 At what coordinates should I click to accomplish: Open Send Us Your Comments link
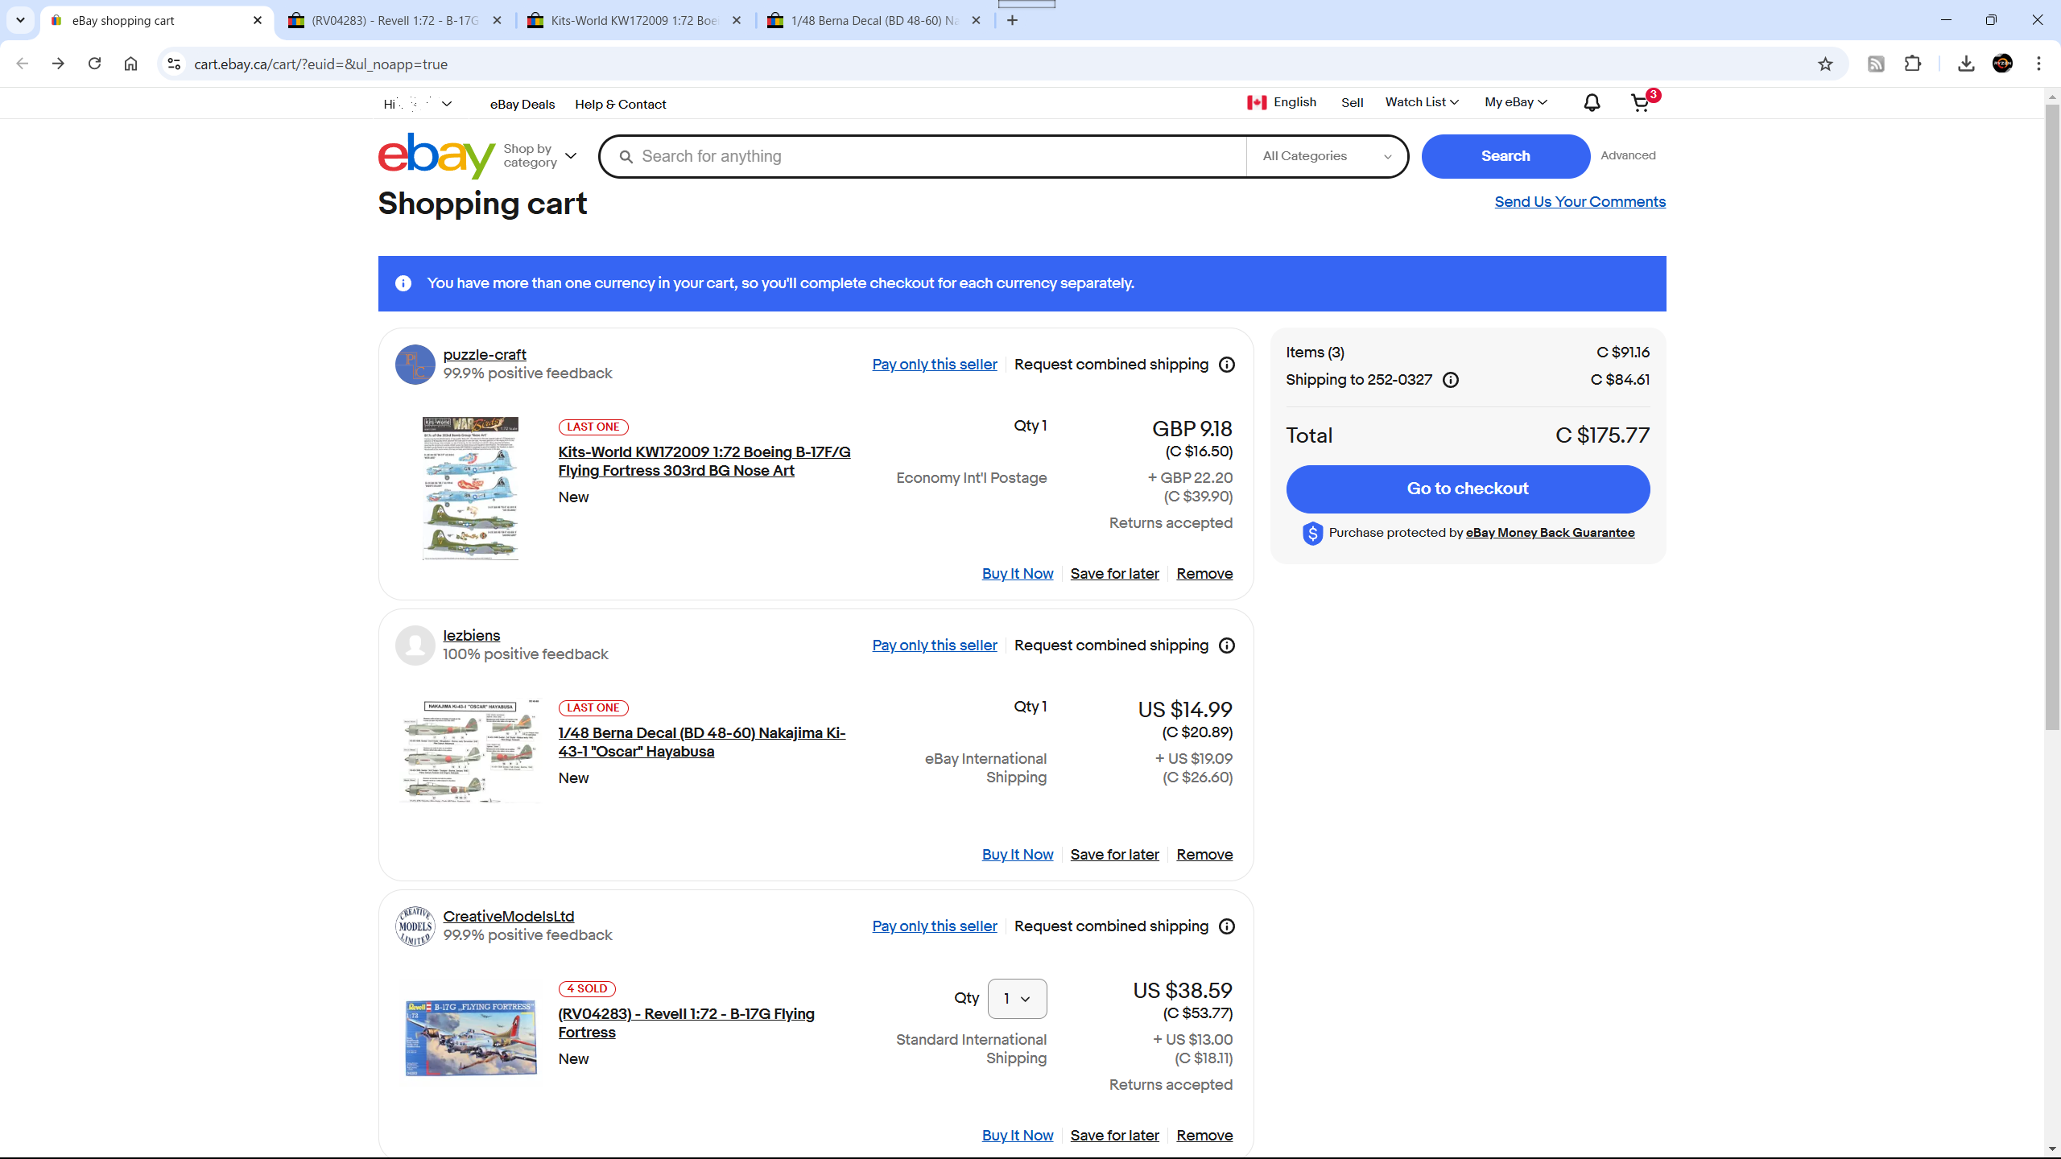[1580, 202]
